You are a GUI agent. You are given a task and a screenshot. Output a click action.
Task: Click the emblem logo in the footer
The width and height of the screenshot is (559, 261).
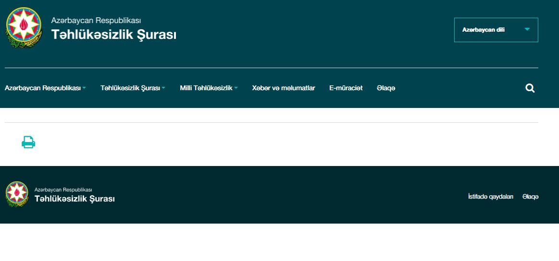click(17, 194)
